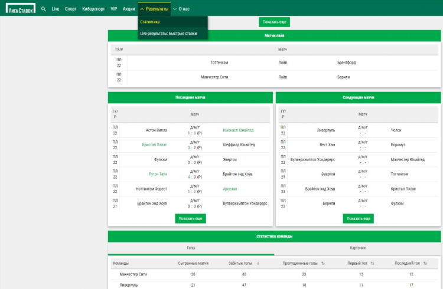Click Ливерпуль in next matches
Viewport: 443px width, 289px height.
pos(325,130)
